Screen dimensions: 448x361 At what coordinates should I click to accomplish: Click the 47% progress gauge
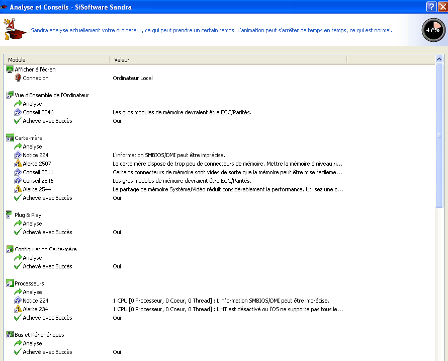pyautogui.click(x=433, y=30)
